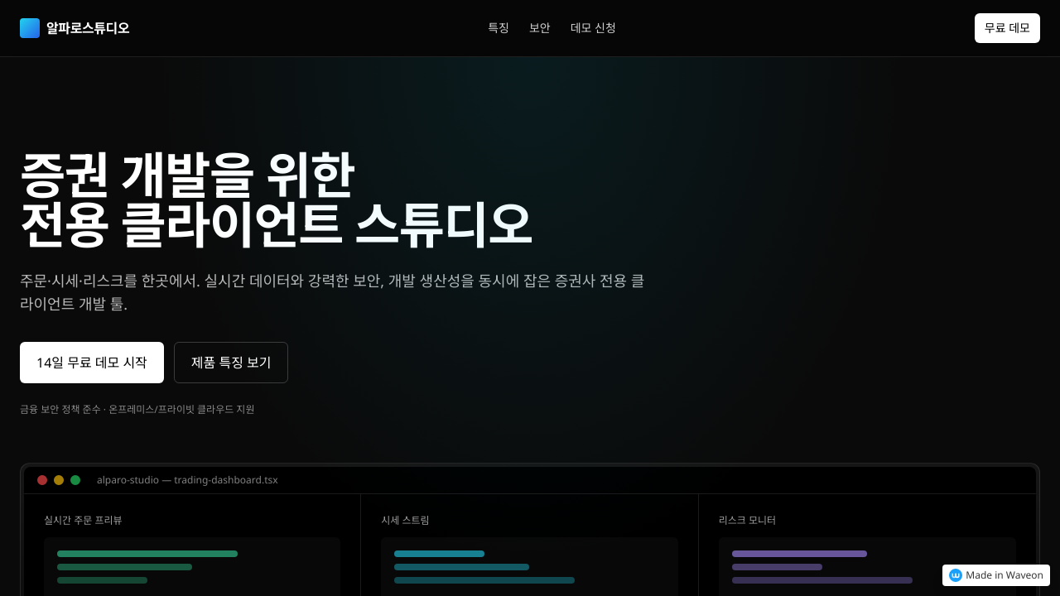Start the 14일 무료 데모 시작 button
Screen dimensions: 1060x596
coord(92,363)
